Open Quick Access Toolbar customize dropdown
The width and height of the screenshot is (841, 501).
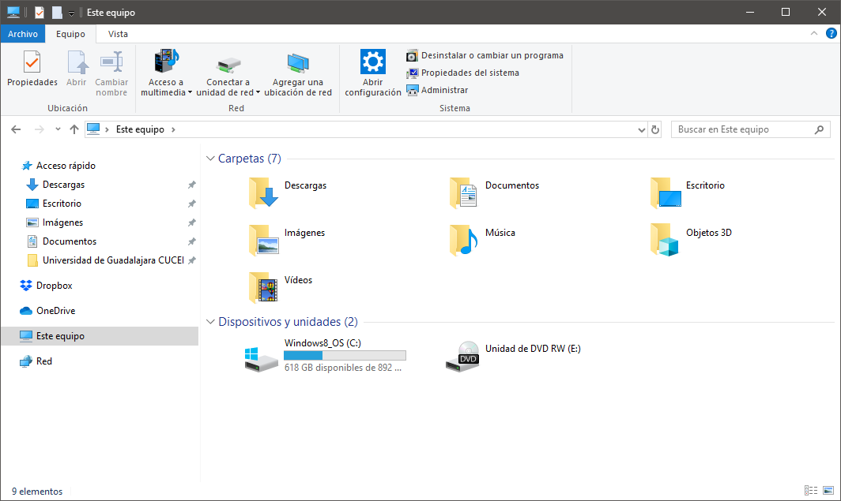click(x=71, y=13)
